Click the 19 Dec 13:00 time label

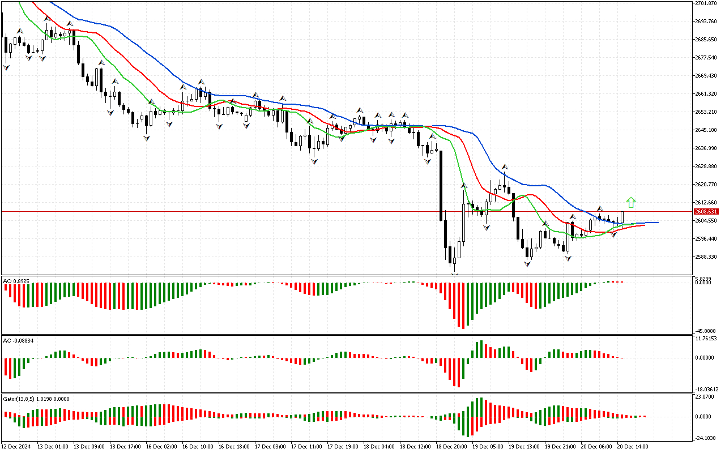coord(524,447)
